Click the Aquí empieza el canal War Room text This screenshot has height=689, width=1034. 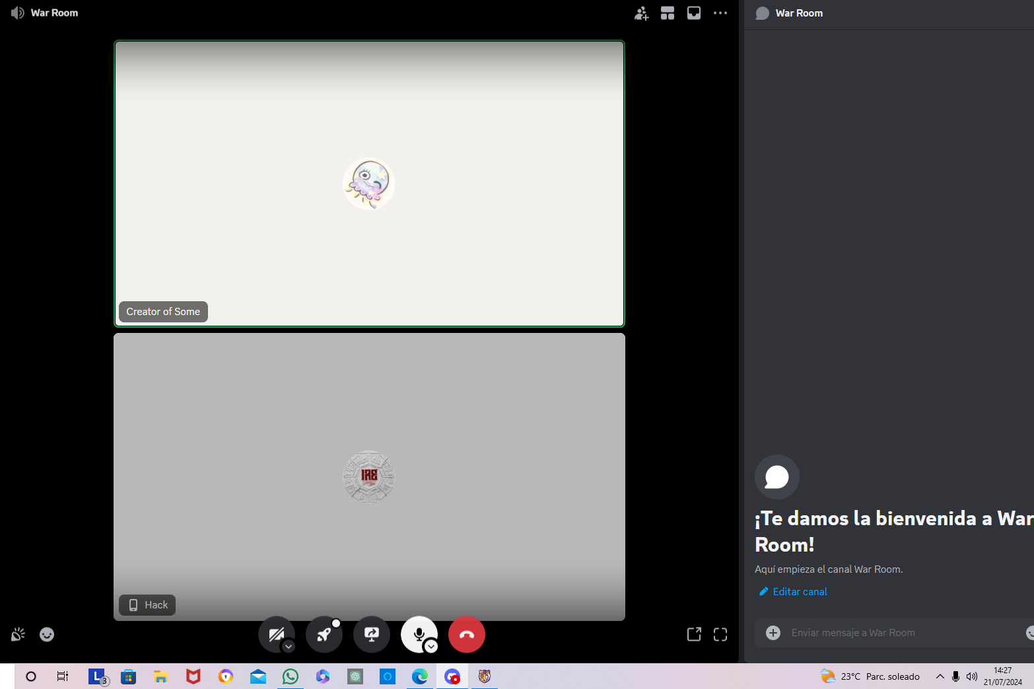click(x=829, y=569)
